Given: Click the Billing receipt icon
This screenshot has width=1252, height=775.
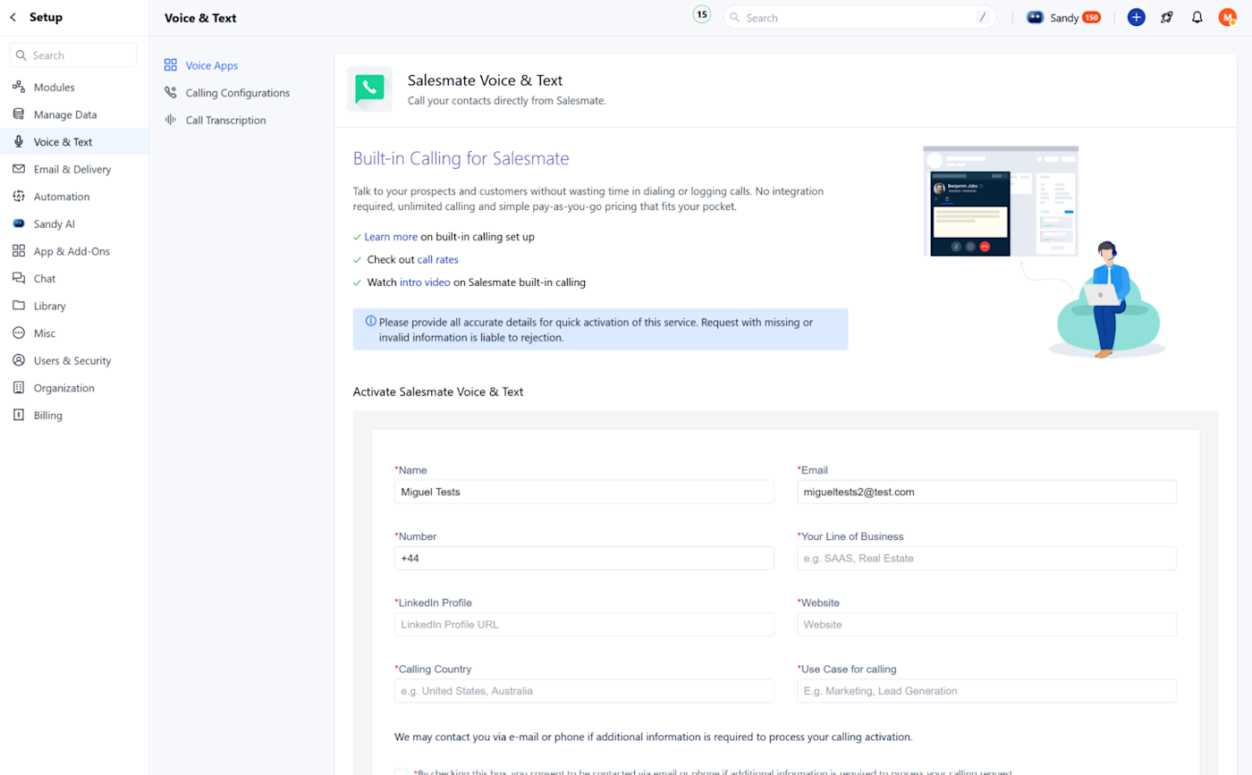Looking at the screenshot, I should point(18,416).
